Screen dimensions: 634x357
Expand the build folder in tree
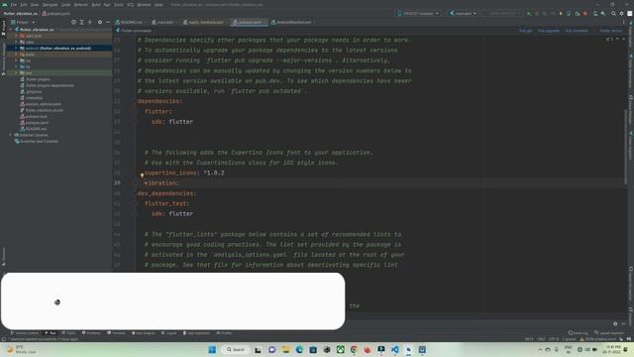point(16,55)
